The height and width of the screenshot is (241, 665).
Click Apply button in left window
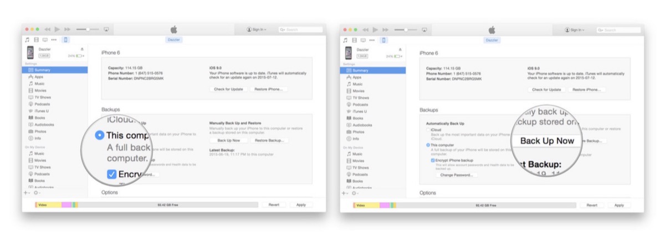[x=301, y=205]
